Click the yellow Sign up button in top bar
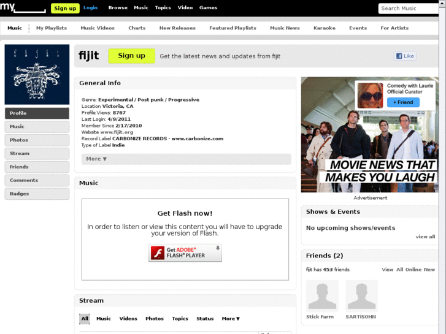Image resolution: width=446 pixels, height=334 pixels. [65, 8]
